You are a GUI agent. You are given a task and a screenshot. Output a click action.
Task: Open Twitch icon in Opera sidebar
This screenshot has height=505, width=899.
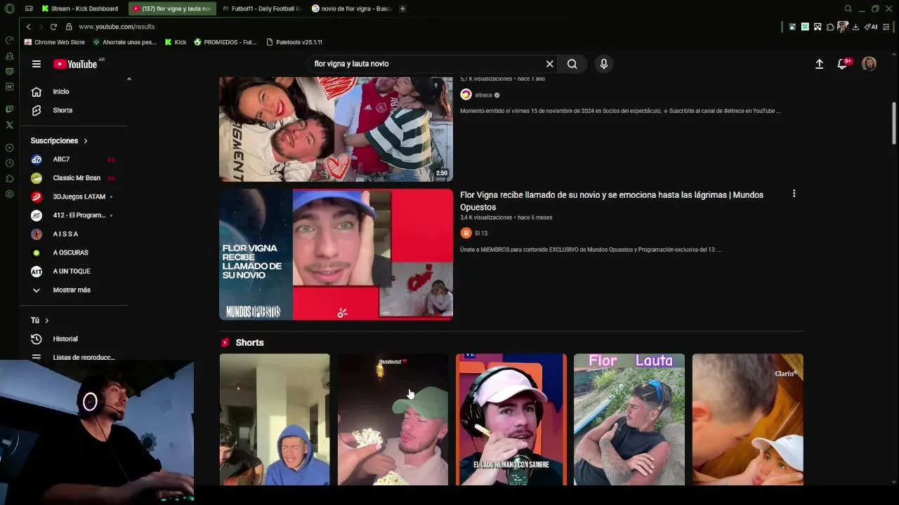click(x=9, y=109)
